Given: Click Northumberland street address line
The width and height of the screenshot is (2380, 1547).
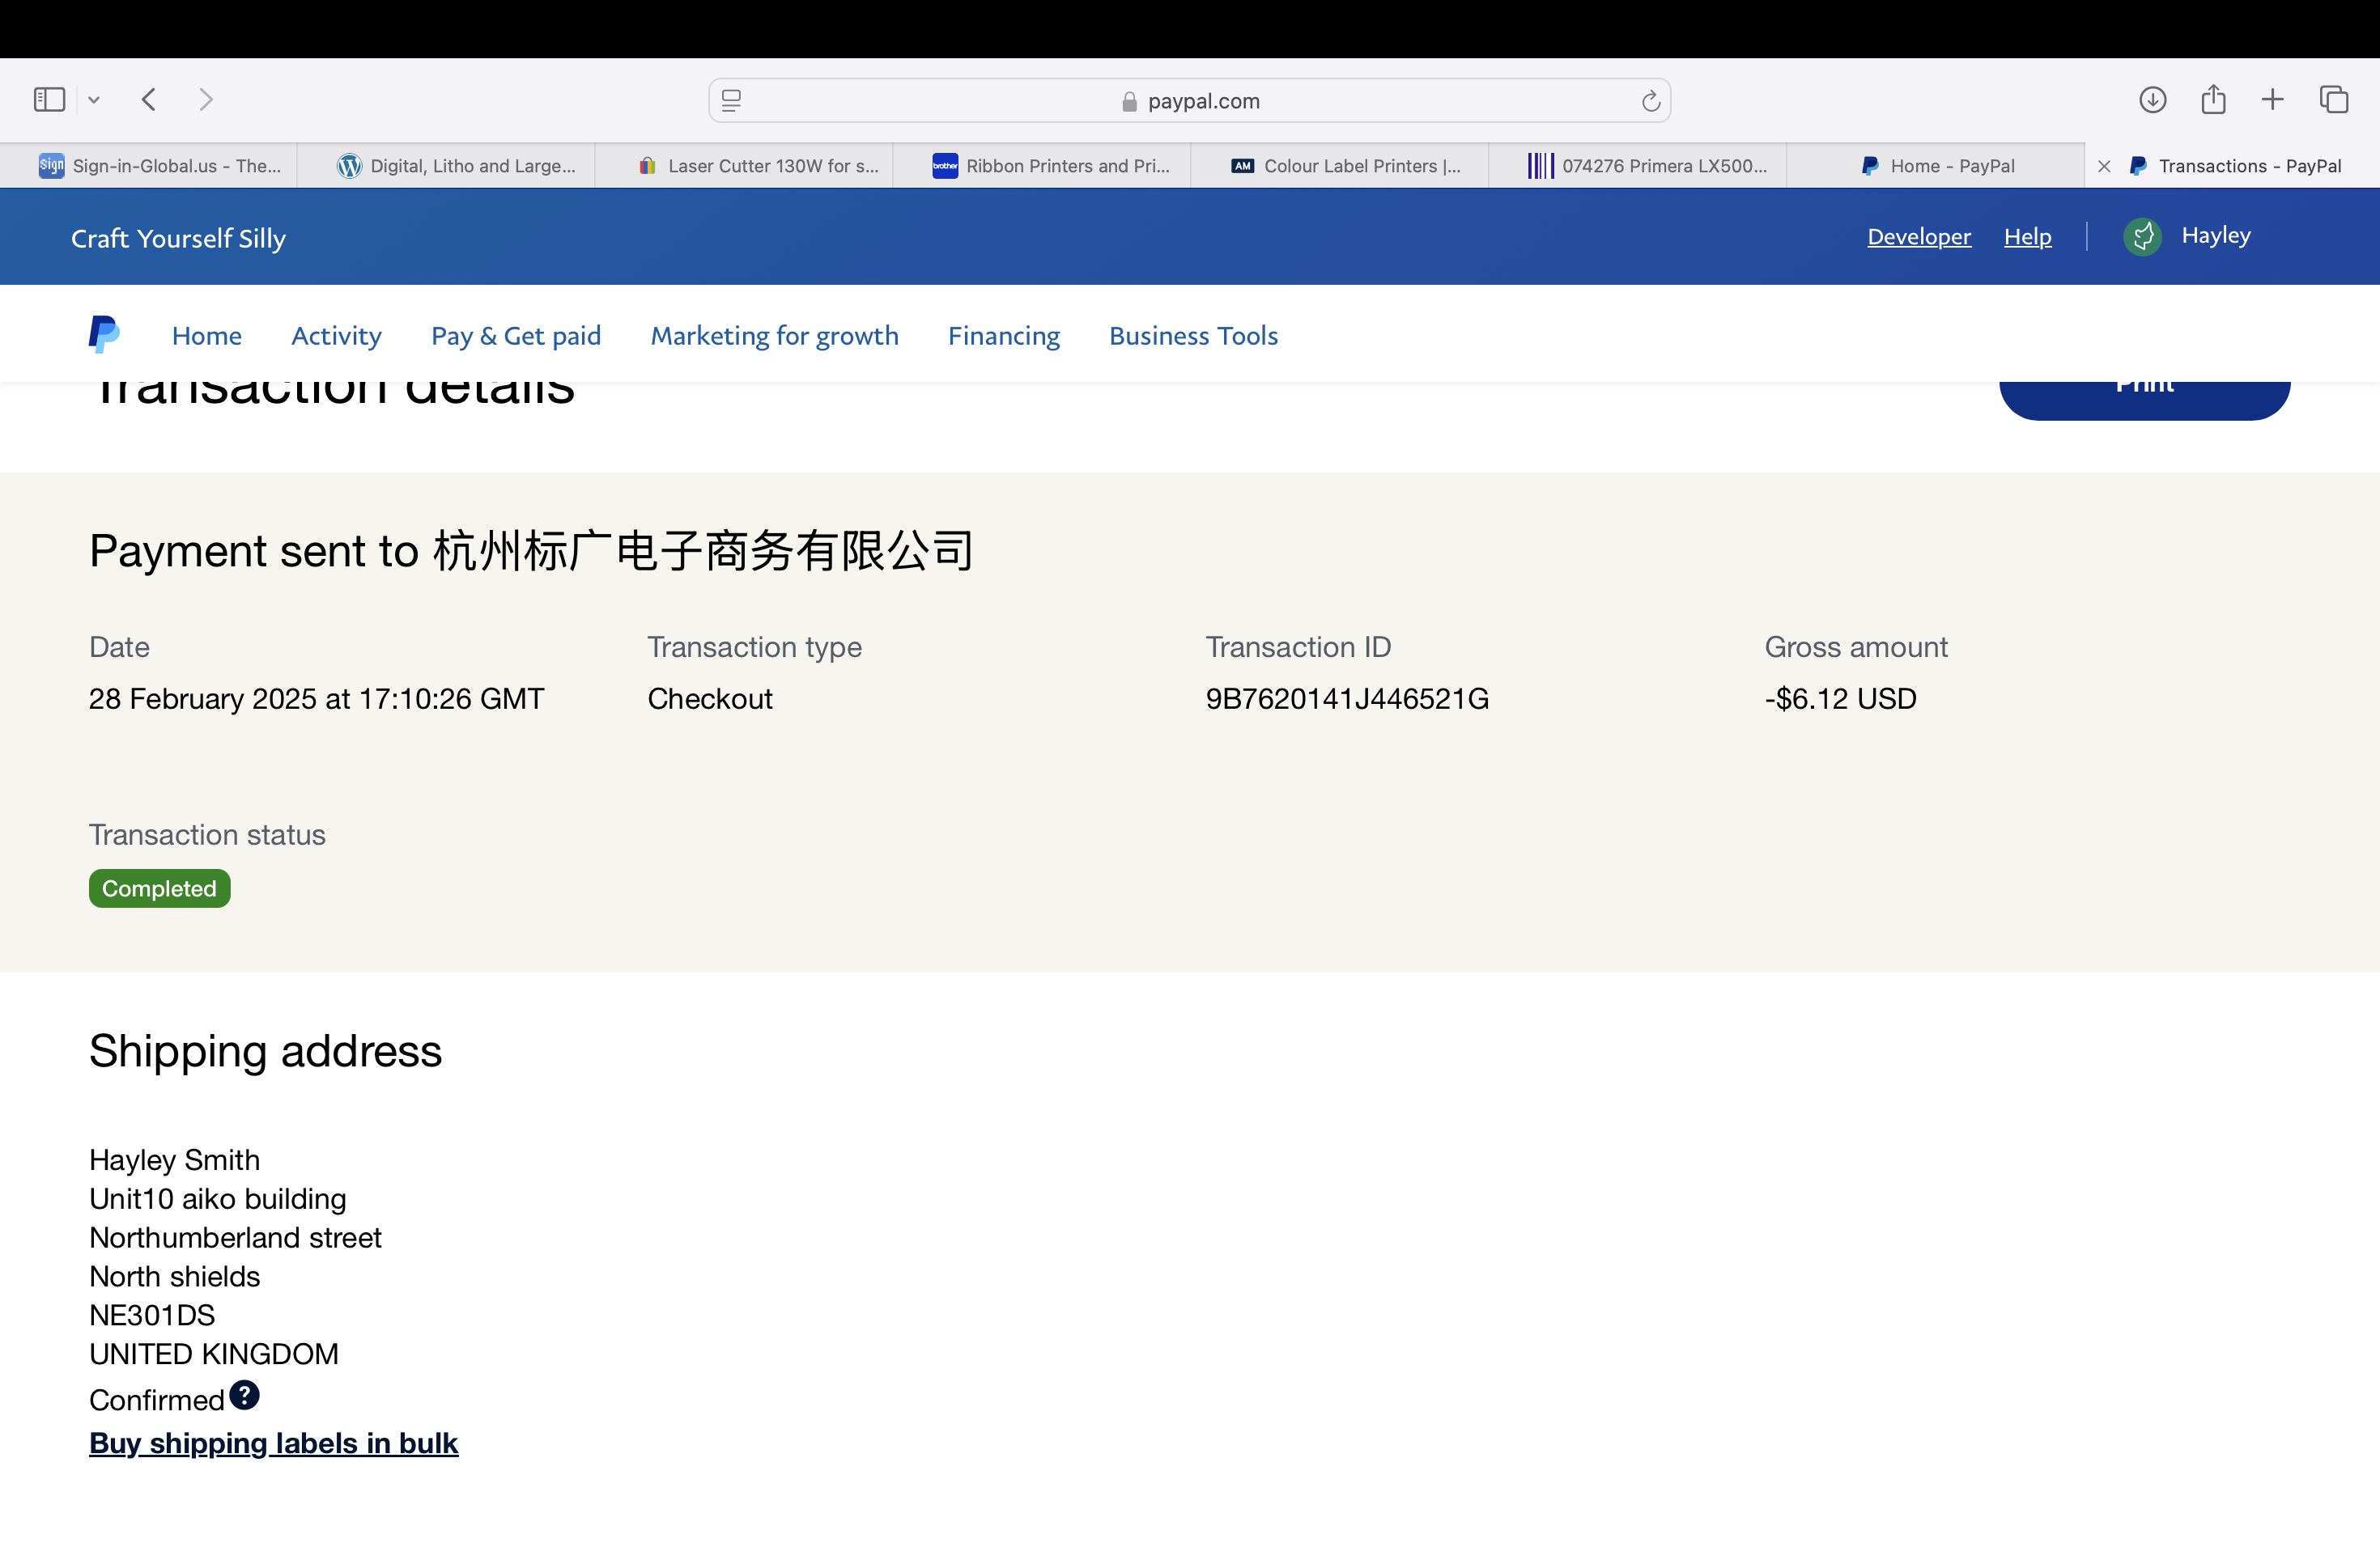Looking at the screenshot, I should (x=235, y=1237).
